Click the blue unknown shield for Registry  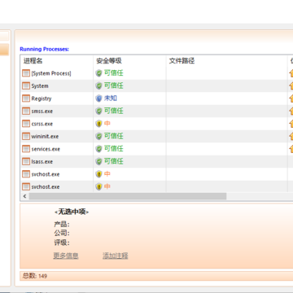[98, 98]
